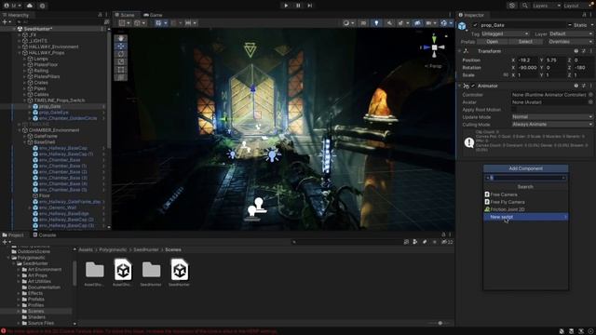Open the scene camera settings icon
The height and width of the screenshot is (335, 596).
point(430,22)
